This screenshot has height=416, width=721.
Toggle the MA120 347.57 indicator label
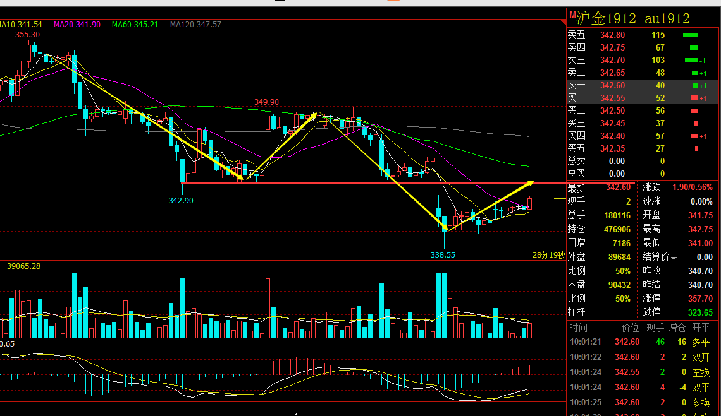195,25
